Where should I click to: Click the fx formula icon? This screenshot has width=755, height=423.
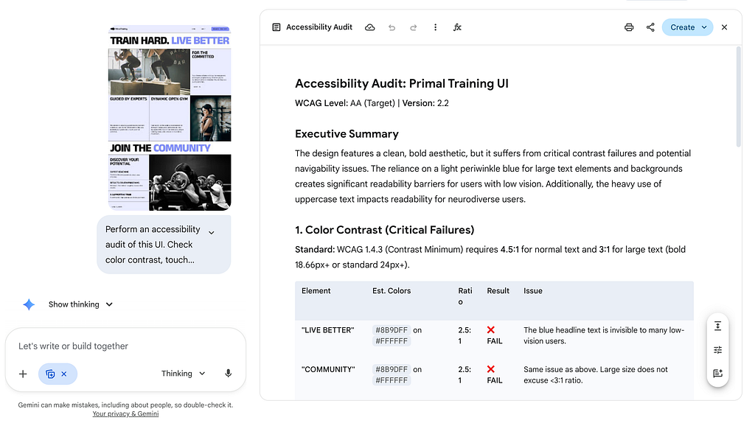[x=457, y=27]
